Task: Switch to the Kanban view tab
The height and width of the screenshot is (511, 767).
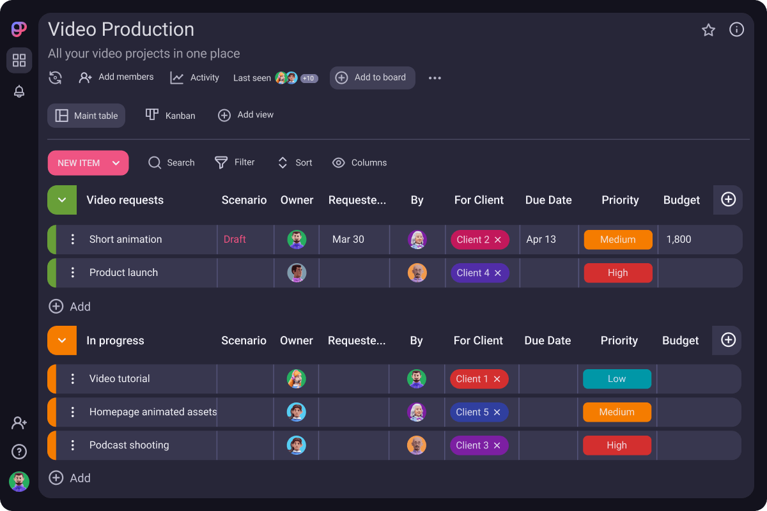Action: [x=170, y=116]
